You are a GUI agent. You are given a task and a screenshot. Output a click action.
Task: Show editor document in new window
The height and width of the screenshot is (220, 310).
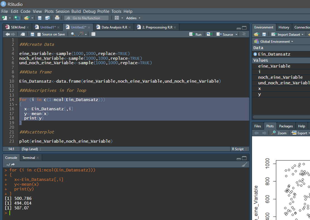point(23,34)
